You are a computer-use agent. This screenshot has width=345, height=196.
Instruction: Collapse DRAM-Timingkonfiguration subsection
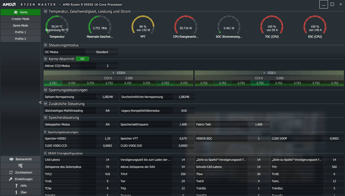(x=45, y=153)
